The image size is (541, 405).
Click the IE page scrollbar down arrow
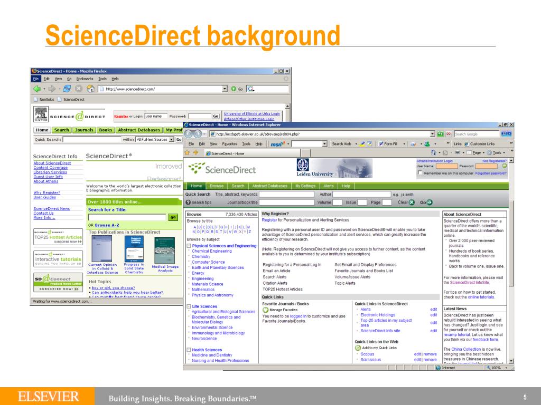[x=511, y=361]
